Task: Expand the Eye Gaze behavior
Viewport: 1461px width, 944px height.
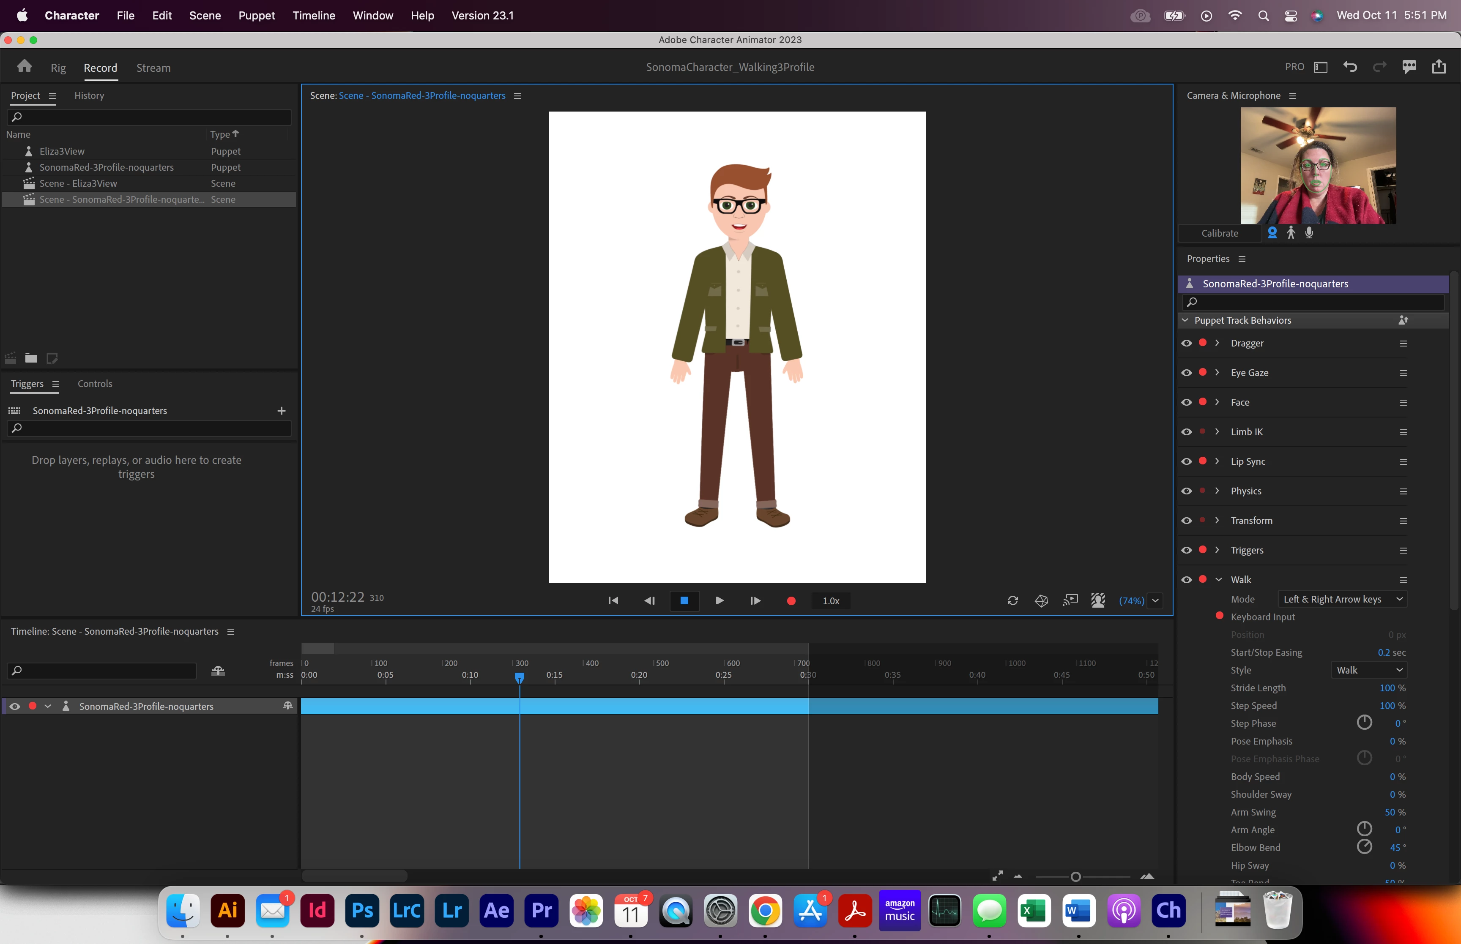Action: click(1217, 373)
